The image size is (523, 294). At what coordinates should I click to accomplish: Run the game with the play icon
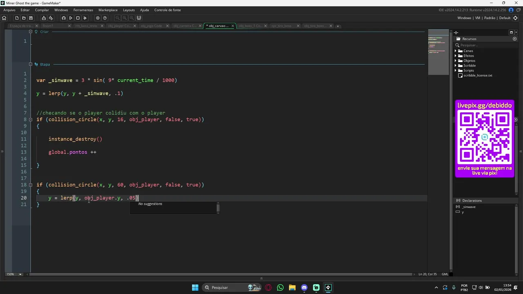[71, 18]
